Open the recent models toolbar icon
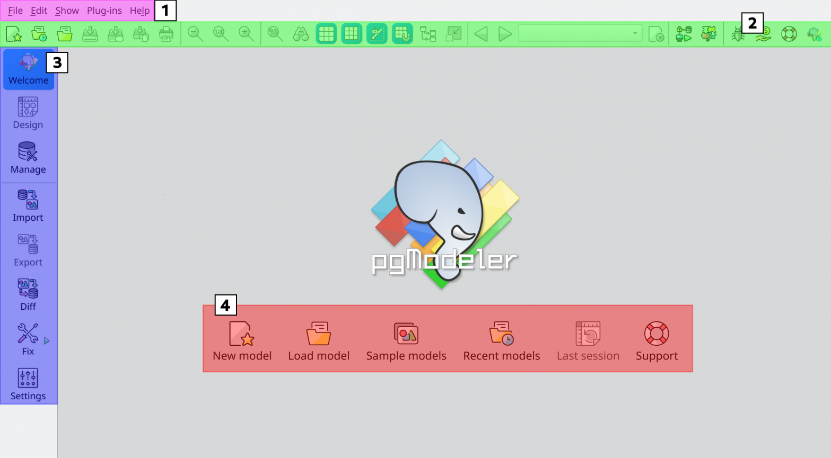 coord(39,34)
